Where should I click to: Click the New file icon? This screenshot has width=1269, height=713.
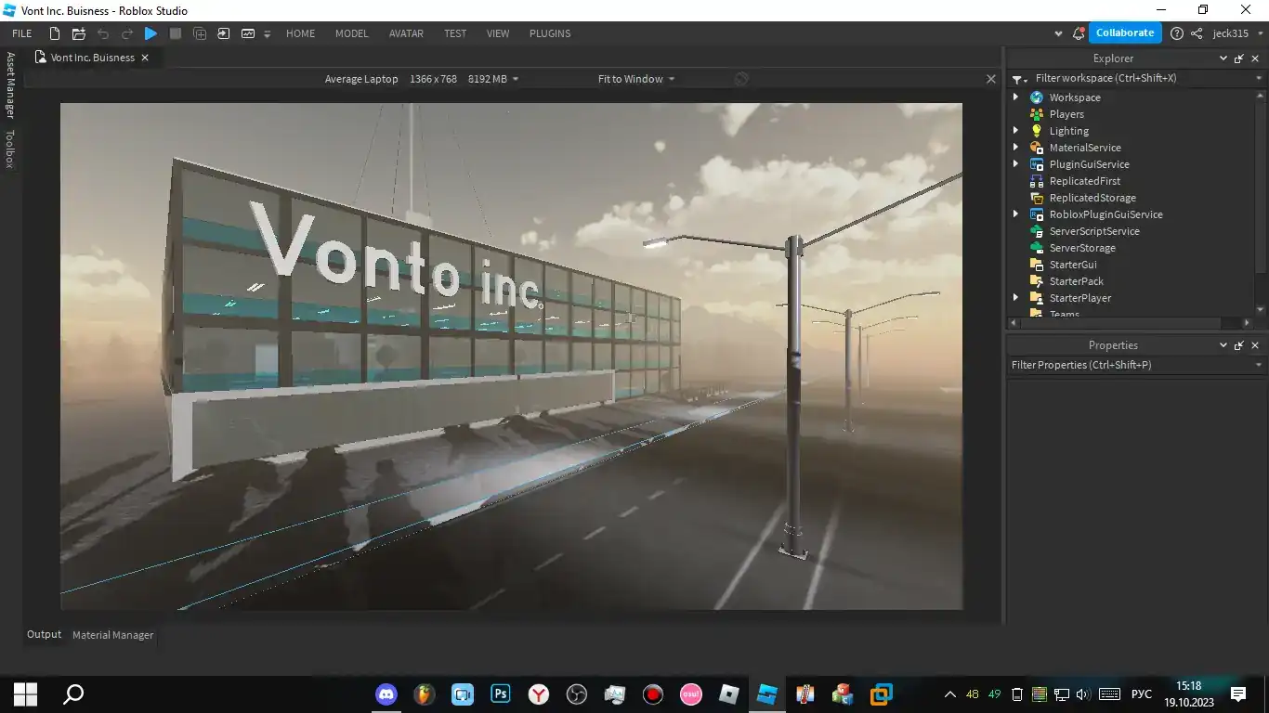pyautogui.click(x=55, y=33)
